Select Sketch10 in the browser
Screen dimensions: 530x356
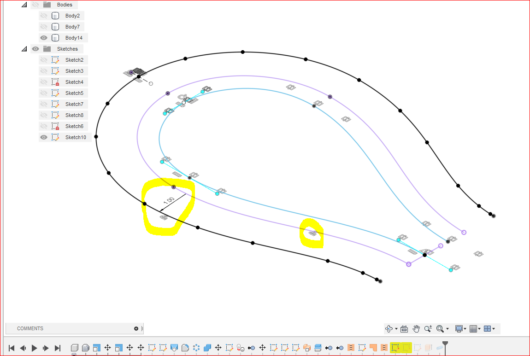tap(76, 137)
